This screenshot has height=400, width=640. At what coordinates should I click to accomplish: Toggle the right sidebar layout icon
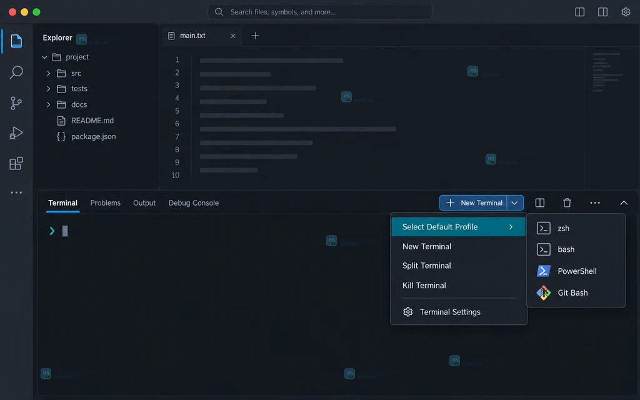point(602,12)
